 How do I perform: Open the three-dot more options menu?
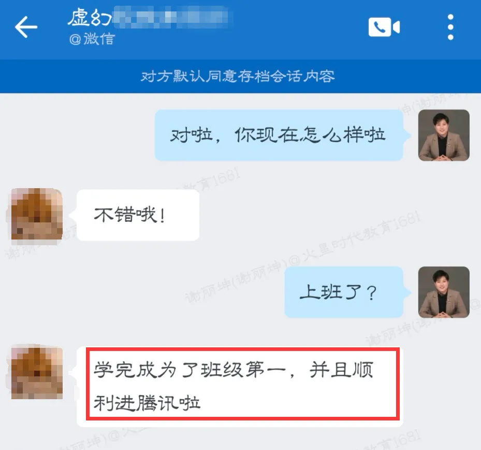(450, 27)
